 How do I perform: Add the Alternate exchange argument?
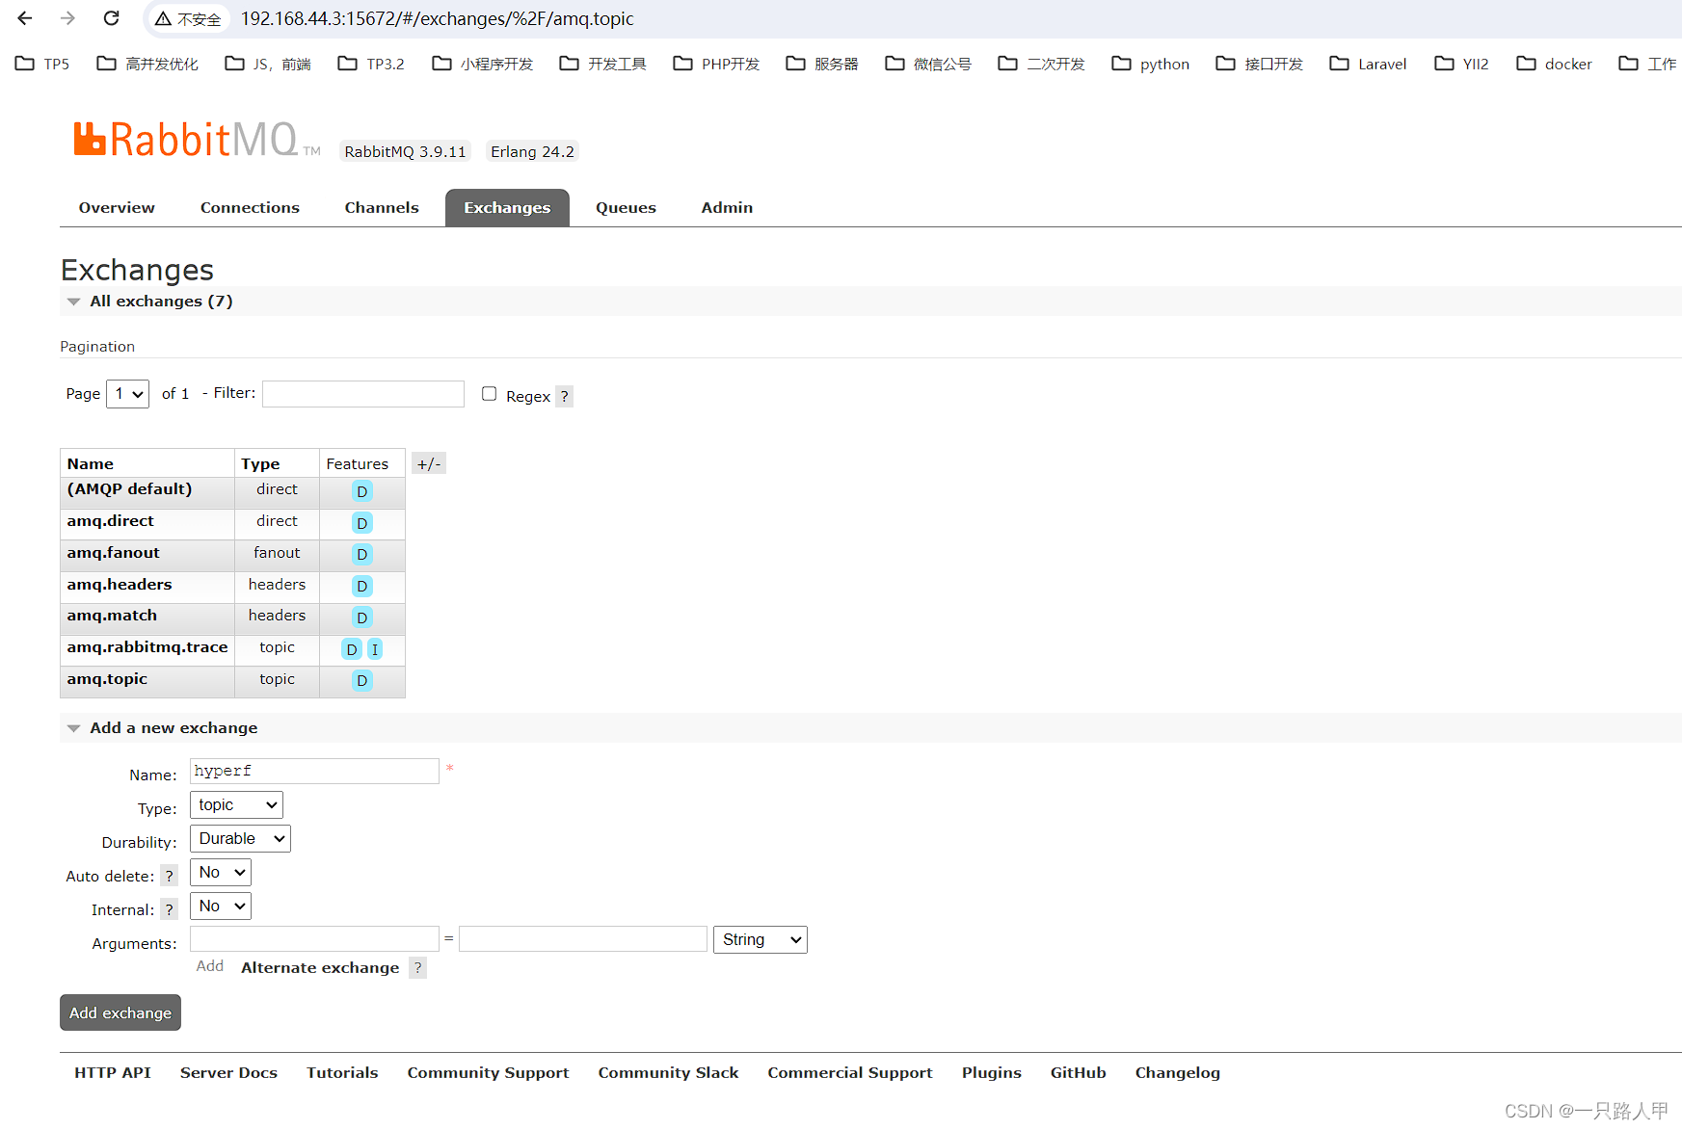coord(320,968)
